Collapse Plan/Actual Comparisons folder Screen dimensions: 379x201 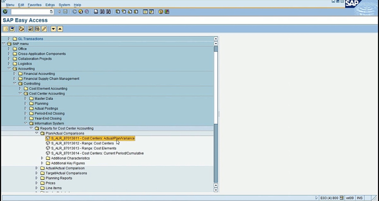[37, 133]
